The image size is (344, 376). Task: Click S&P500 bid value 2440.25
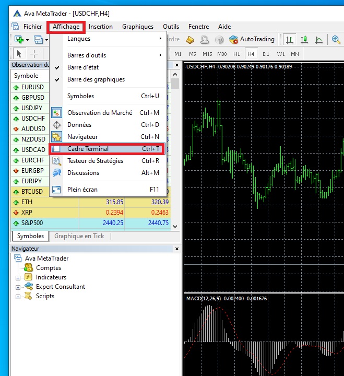coord(113,223)
